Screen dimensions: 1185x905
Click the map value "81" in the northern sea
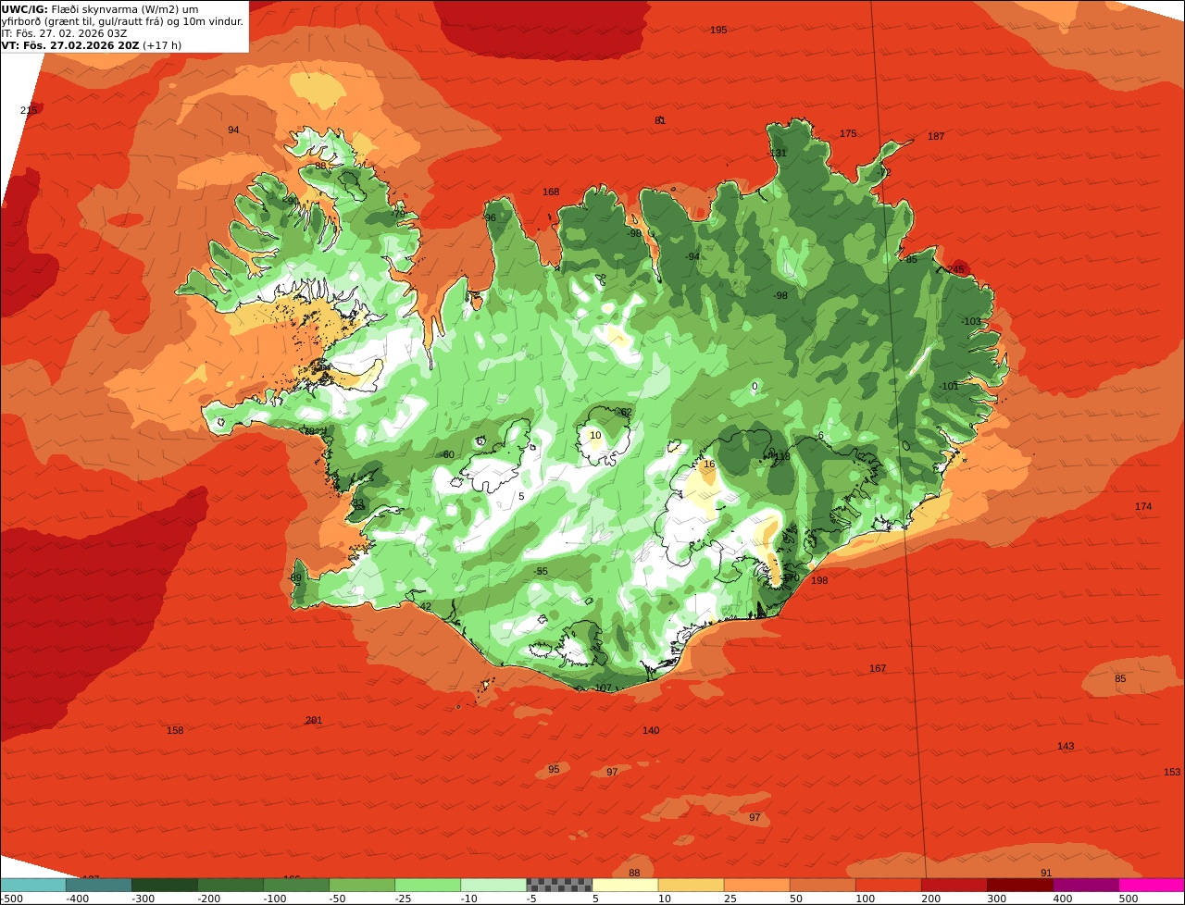point(660,120)
